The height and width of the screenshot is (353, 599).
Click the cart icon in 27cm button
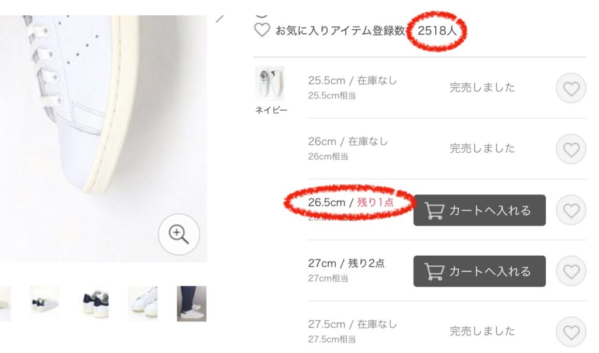[x=435, y=271]
